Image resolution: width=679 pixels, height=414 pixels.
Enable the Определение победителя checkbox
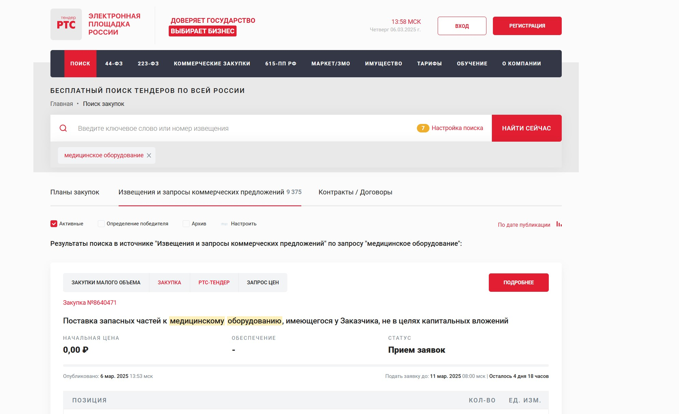click(101, 224)
